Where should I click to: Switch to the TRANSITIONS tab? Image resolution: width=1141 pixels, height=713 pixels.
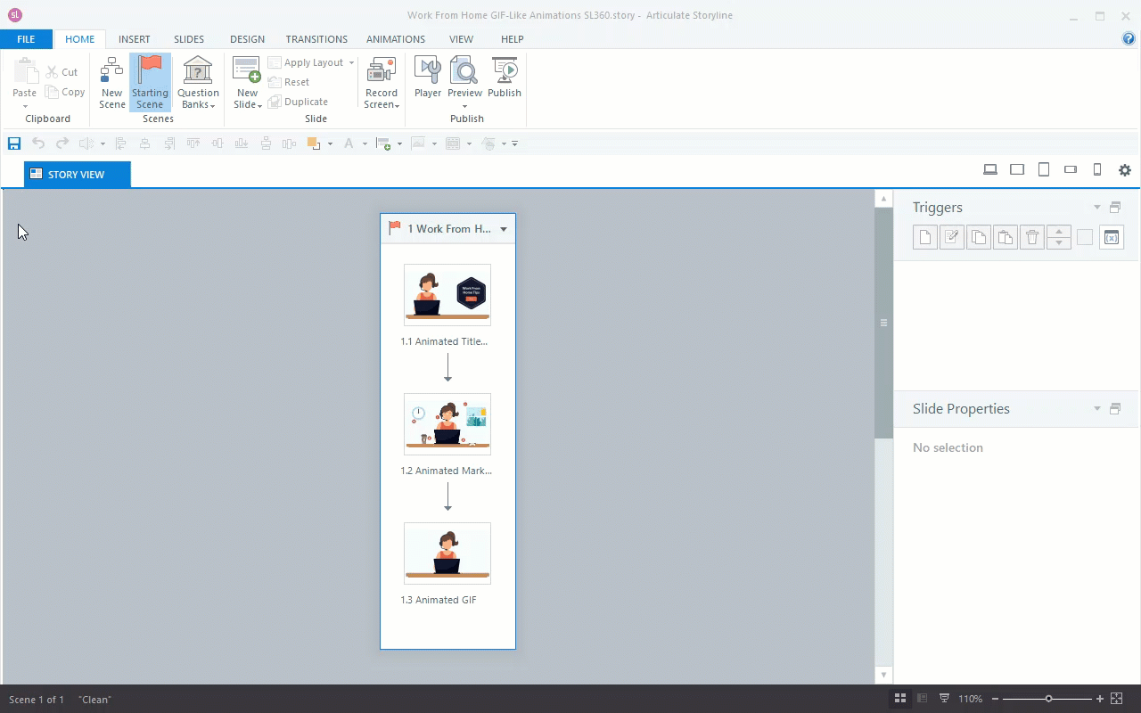[x=316, y=39]
